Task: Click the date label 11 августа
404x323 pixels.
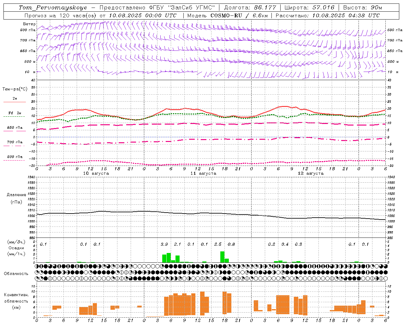Action: pyautogui.click(x=203, y=173)
